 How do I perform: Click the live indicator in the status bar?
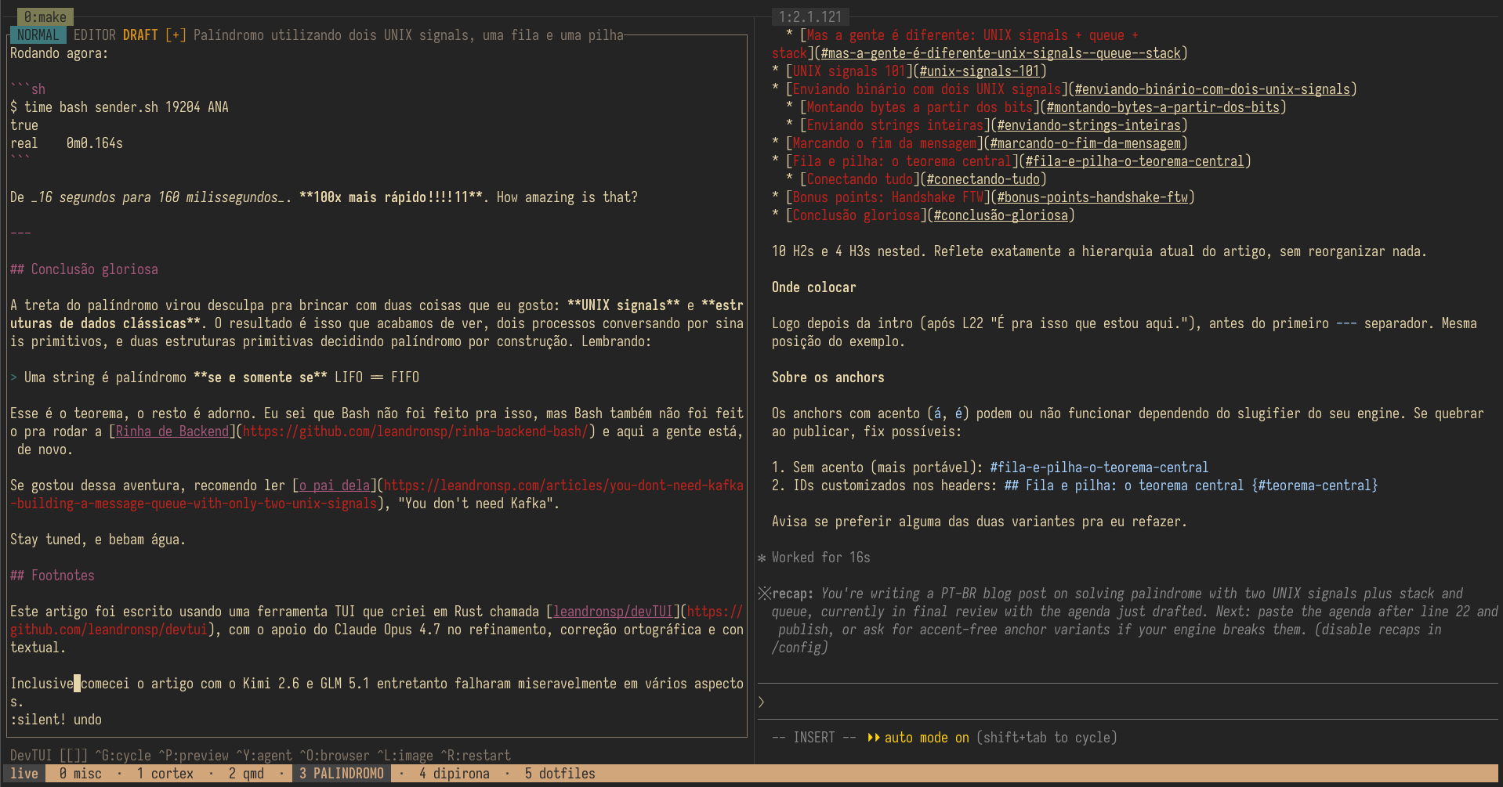(24, 773)
